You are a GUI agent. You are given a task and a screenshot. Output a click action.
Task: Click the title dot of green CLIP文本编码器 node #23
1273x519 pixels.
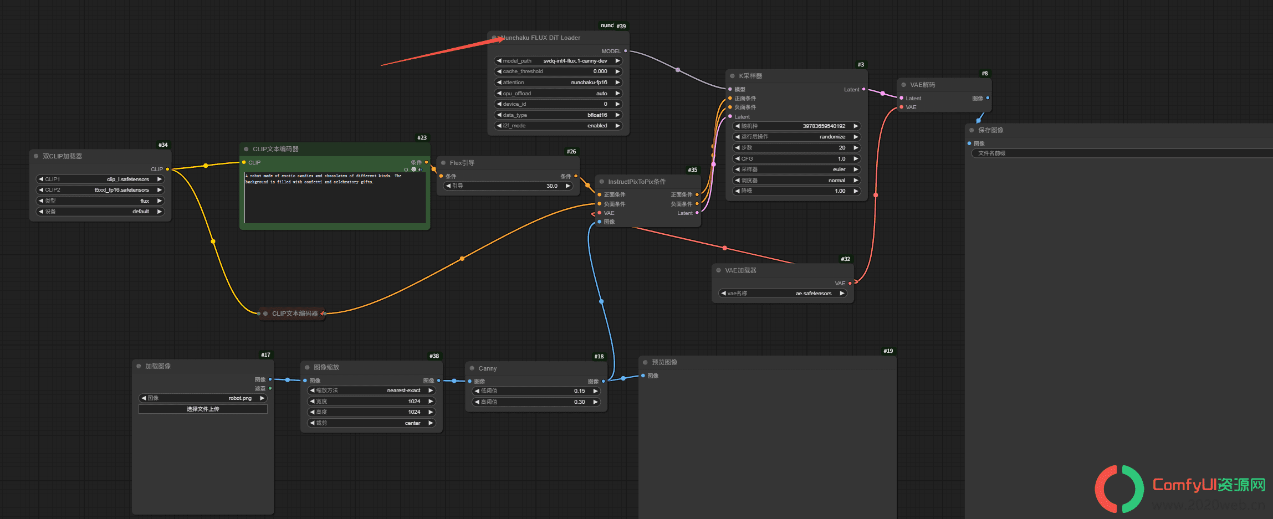[x=246, y=149]
